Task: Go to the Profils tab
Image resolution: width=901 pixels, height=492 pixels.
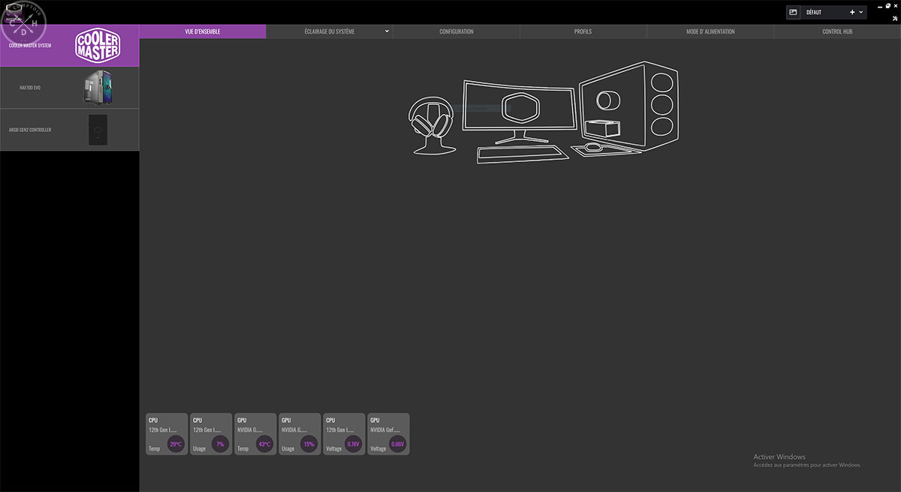Action: [583, 31]
